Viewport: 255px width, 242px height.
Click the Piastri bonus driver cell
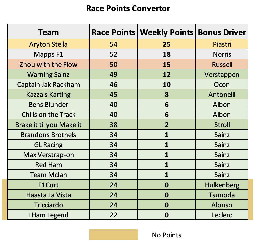tap(222, 44)
